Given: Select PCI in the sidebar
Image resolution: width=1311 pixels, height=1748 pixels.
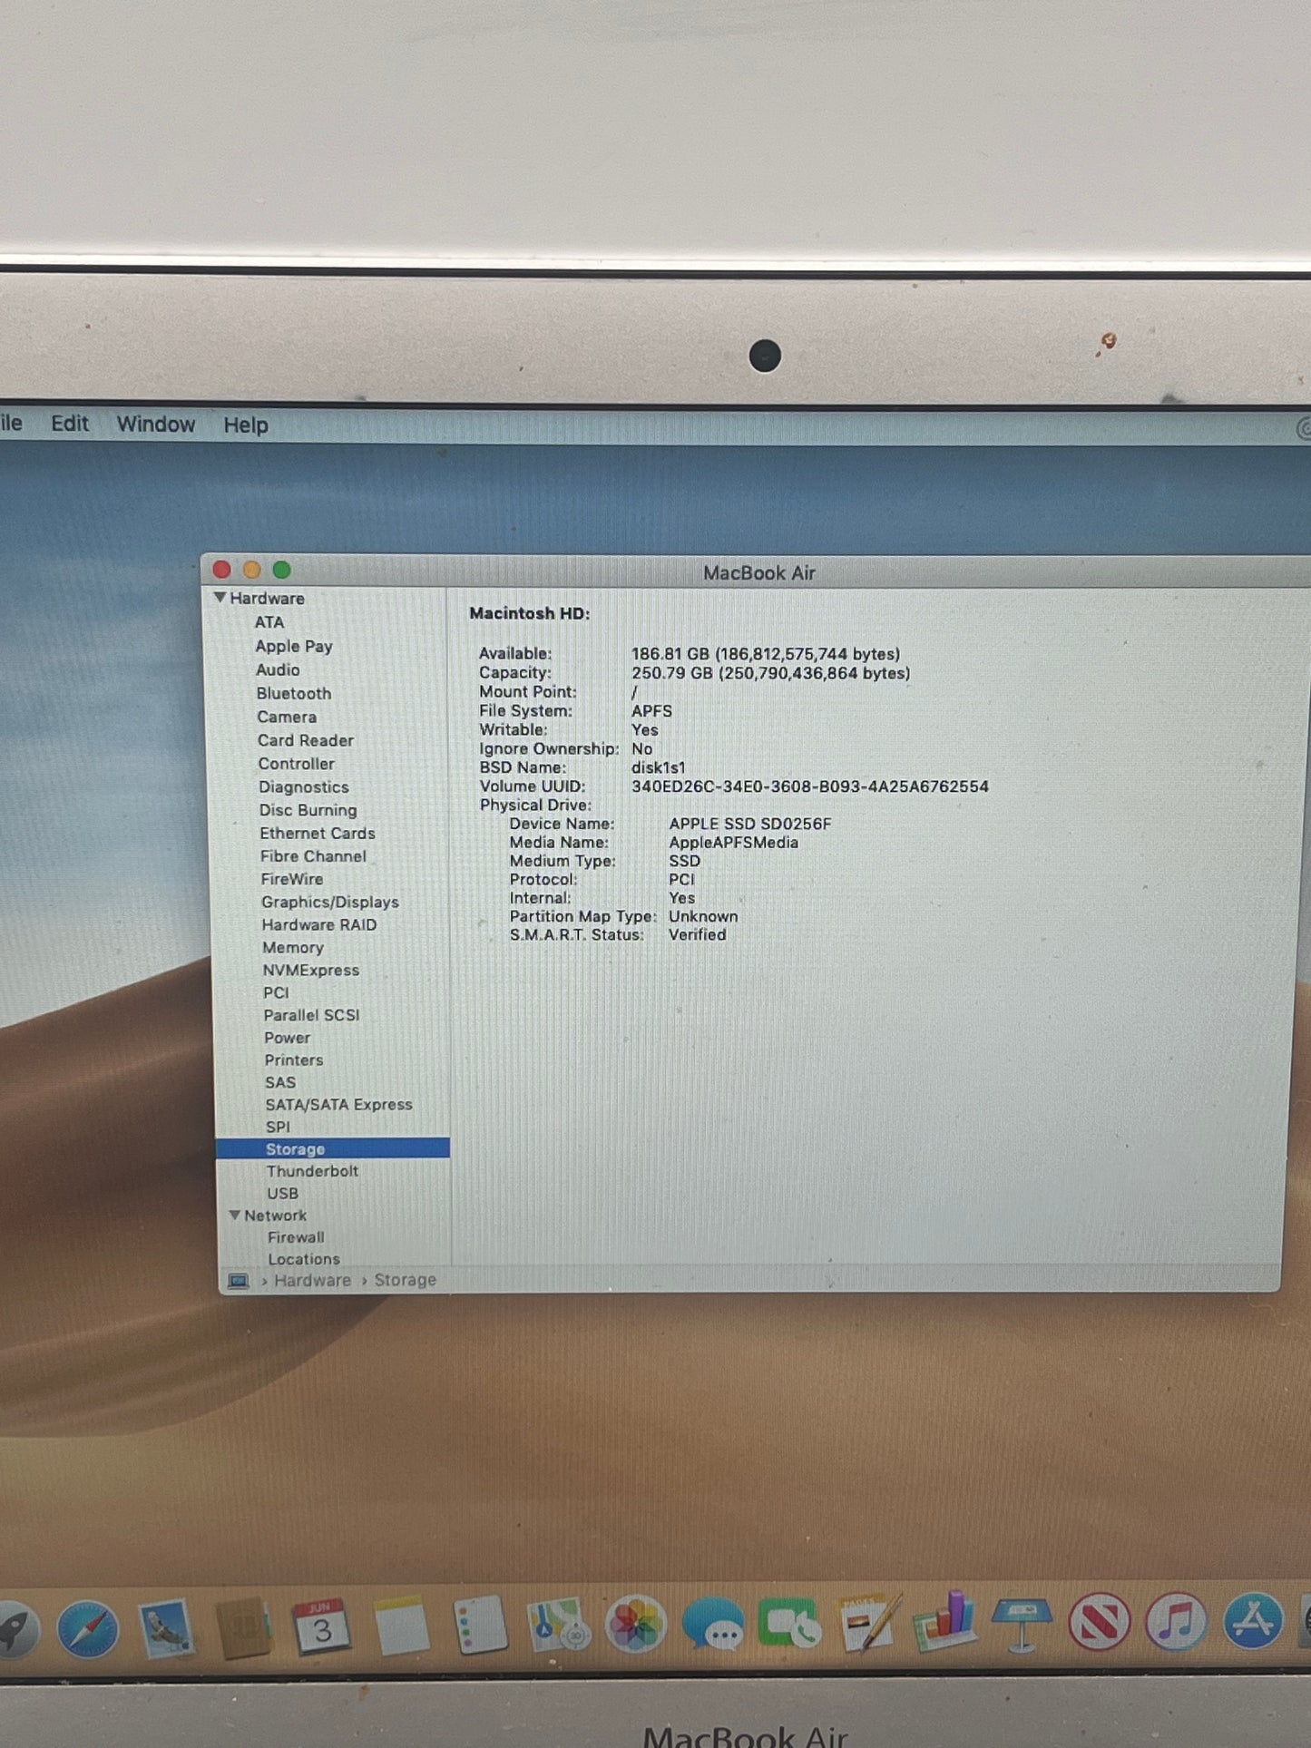Looking at the screenshot, I should [x=276, y=992].
